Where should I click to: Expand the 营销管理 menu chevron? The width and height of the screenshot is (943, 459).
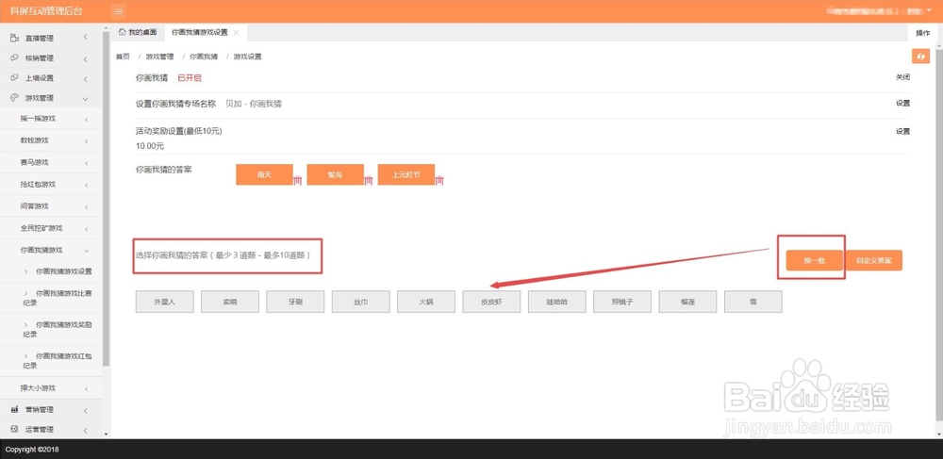[x=86, y=410]
